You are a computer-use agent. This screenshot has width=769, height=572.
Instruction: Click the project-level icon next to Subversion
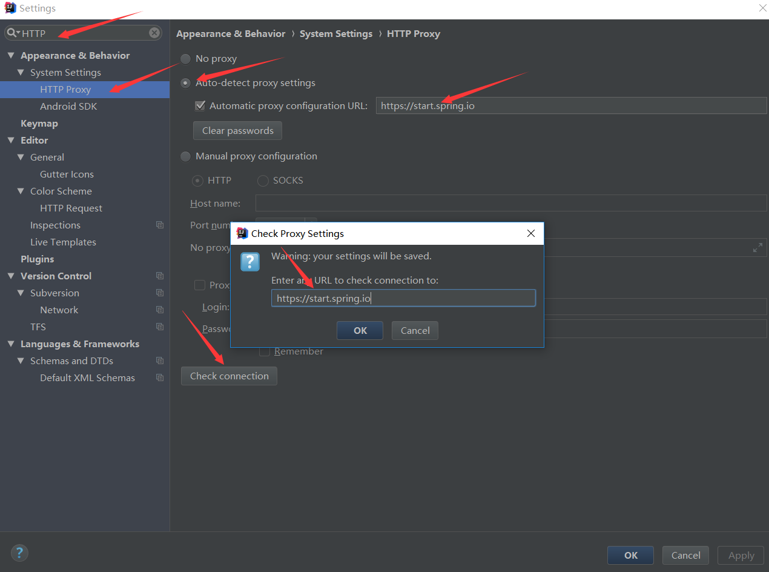tap(160, 293)
